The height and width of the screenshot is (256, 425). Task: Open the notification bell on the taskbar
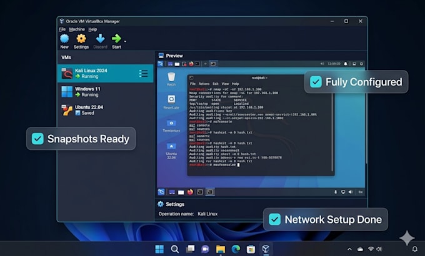[x=415, y=249]
